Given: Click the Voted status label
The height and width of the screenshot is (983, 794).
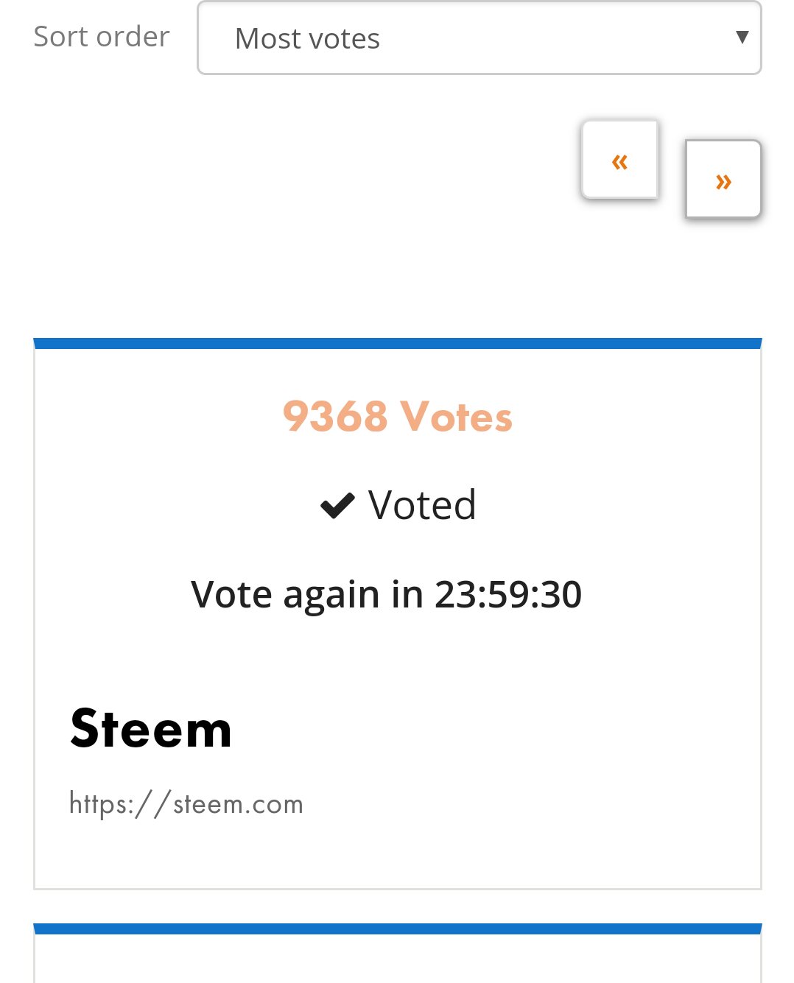Looking at the screenshot, I should 422,505.
